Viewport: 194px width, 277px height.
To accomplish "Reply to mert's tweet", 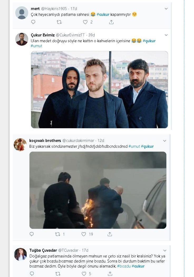I will coord(33,22).
